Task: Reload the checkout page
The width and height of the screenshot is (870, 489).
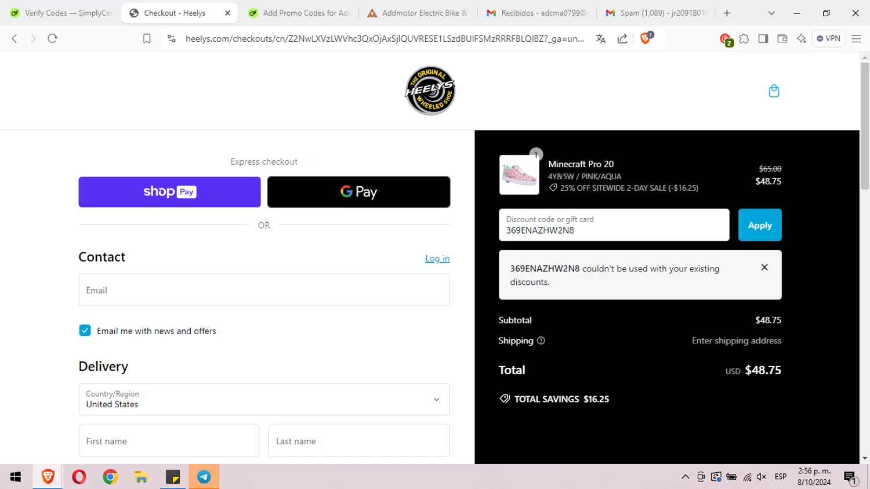Action: click(52, 38)
